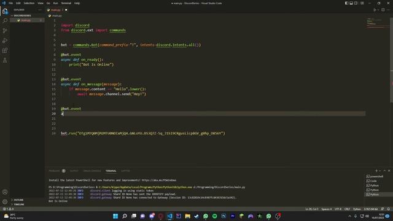Open the Go menu
Image resolution: width=393 pixels, height=221 pixels.
[49, 3]
